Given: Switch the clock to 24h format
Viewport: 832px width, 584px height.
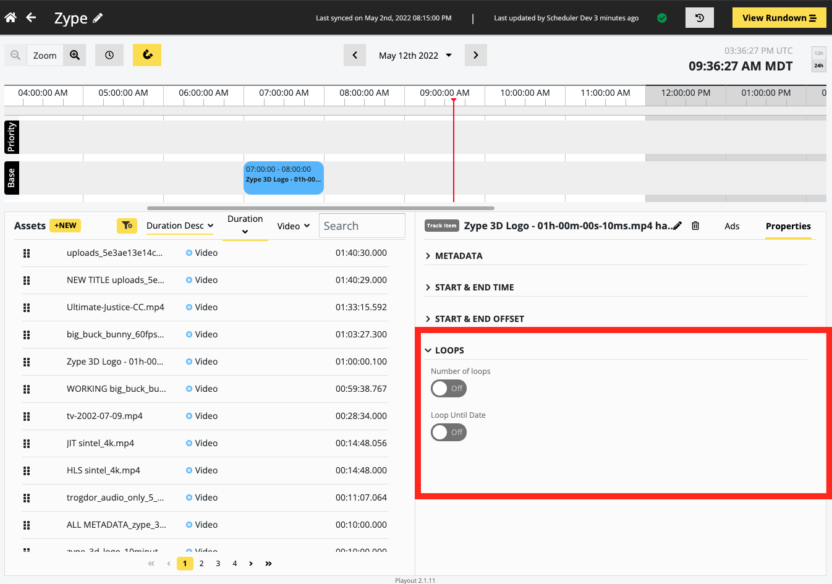Looking at the screenshot, I should tap(818, 66).
